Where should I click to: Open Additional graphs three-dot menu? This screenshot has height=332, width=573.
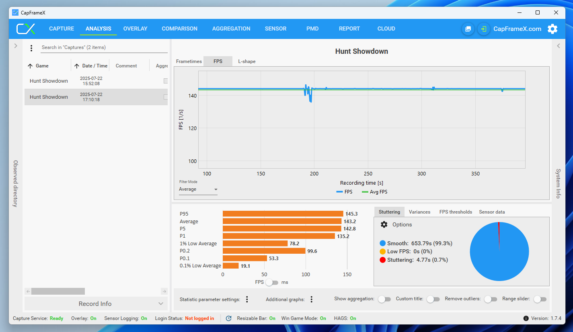(312, 299)
